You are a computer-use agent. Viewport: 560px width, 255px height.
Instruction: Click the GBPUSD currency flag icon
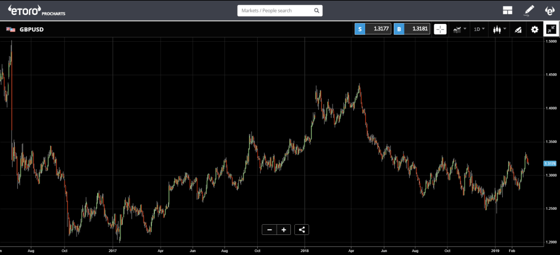pyautogui.click(x=10, y=29)
